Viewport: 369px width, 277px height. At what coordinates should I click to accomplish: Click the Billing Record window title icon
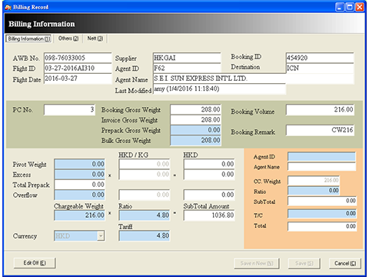pos(8,7)
